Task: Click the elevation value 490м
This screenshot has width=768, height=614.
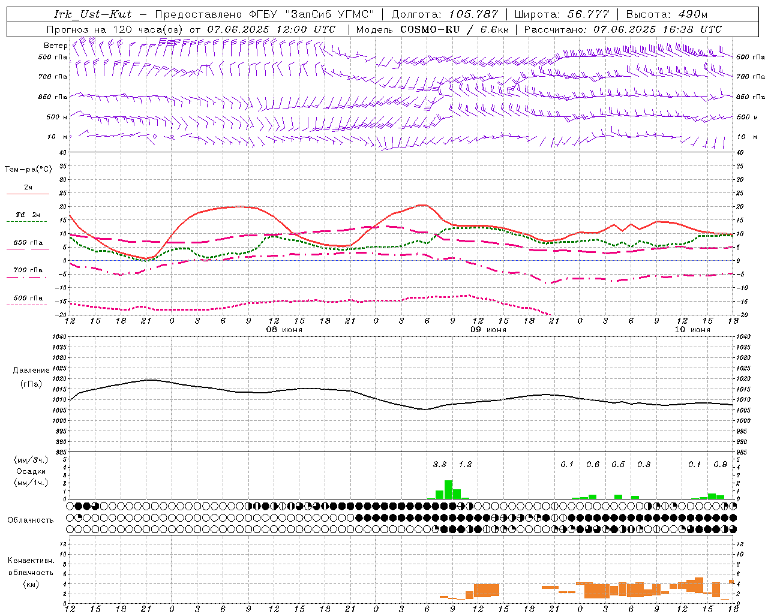Action: point(693,14)
